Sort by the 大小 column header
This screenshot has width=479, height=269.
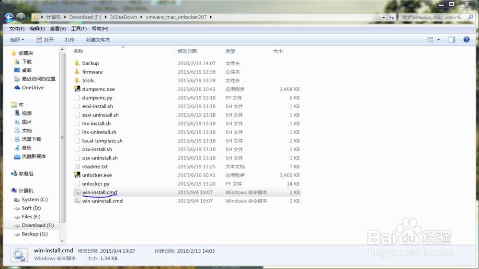point(278,51)
